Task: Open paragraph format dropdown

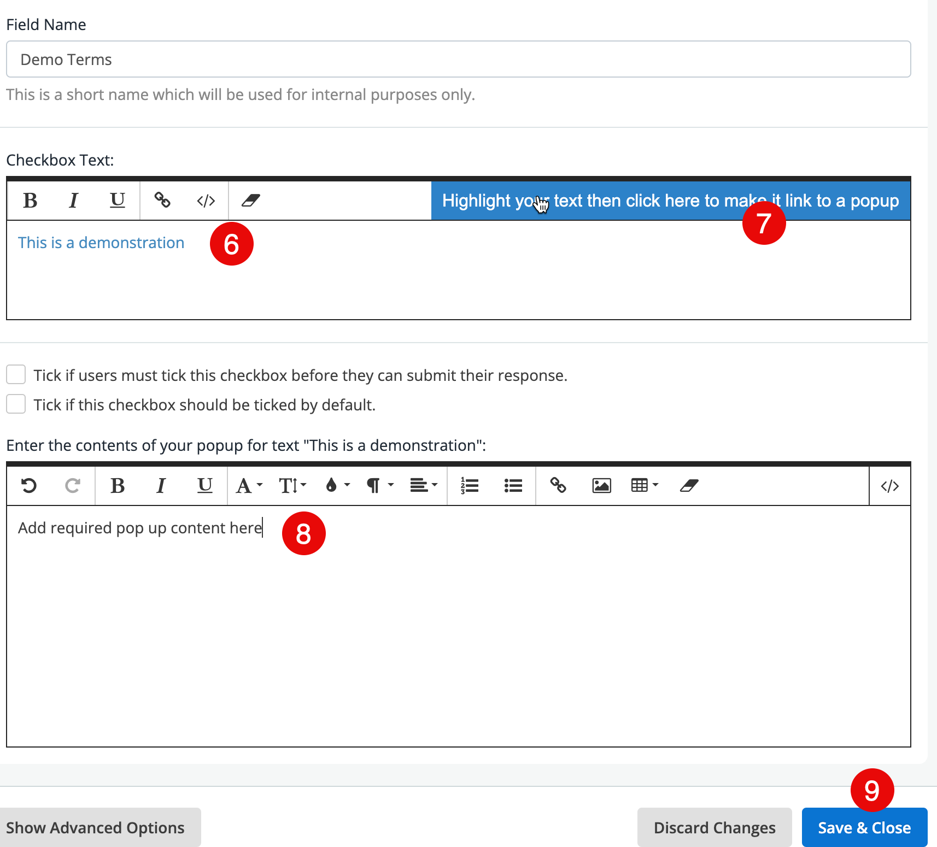Action: tap(380, 485)
